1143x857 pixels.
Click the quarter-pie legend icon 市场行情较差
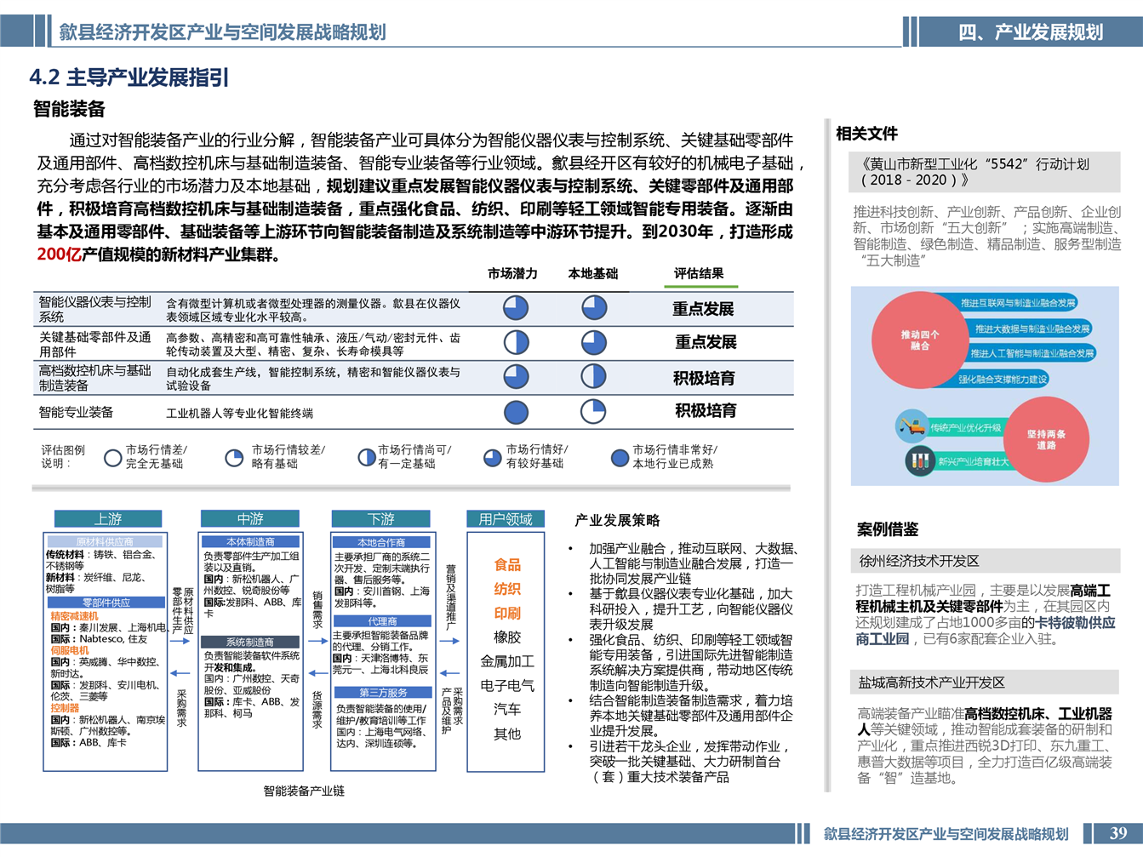pos(234,457)
